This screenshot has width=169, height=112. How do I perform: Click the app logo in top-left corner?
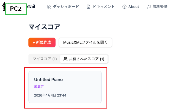[x=3, y=7]
